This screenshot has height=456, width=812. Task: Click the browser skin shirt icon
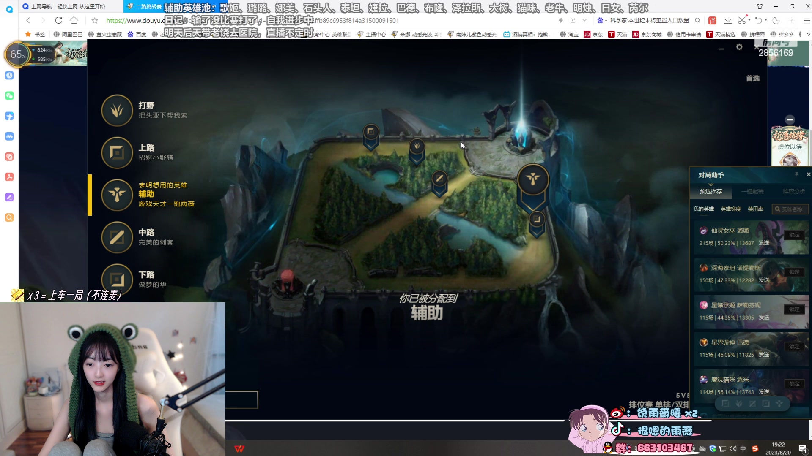(760, 6)
